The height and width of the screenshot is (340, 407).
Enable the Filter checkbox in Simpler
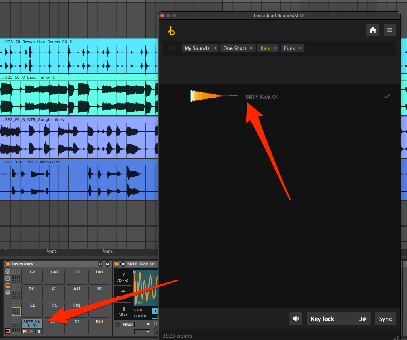pos(117,324)
